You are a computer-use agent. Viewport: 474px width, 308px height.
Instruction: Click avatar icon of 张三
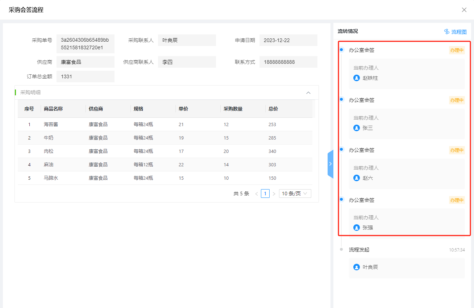pos(357,128)
